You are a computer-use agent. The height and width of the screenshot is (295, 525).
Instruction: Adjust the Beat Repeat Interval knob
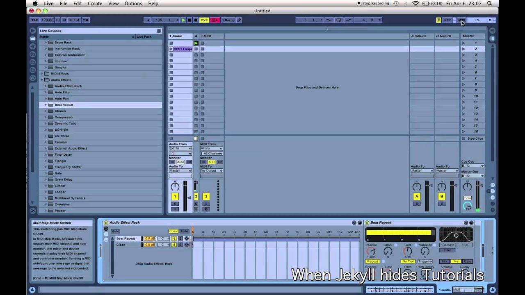click(371, 251)
